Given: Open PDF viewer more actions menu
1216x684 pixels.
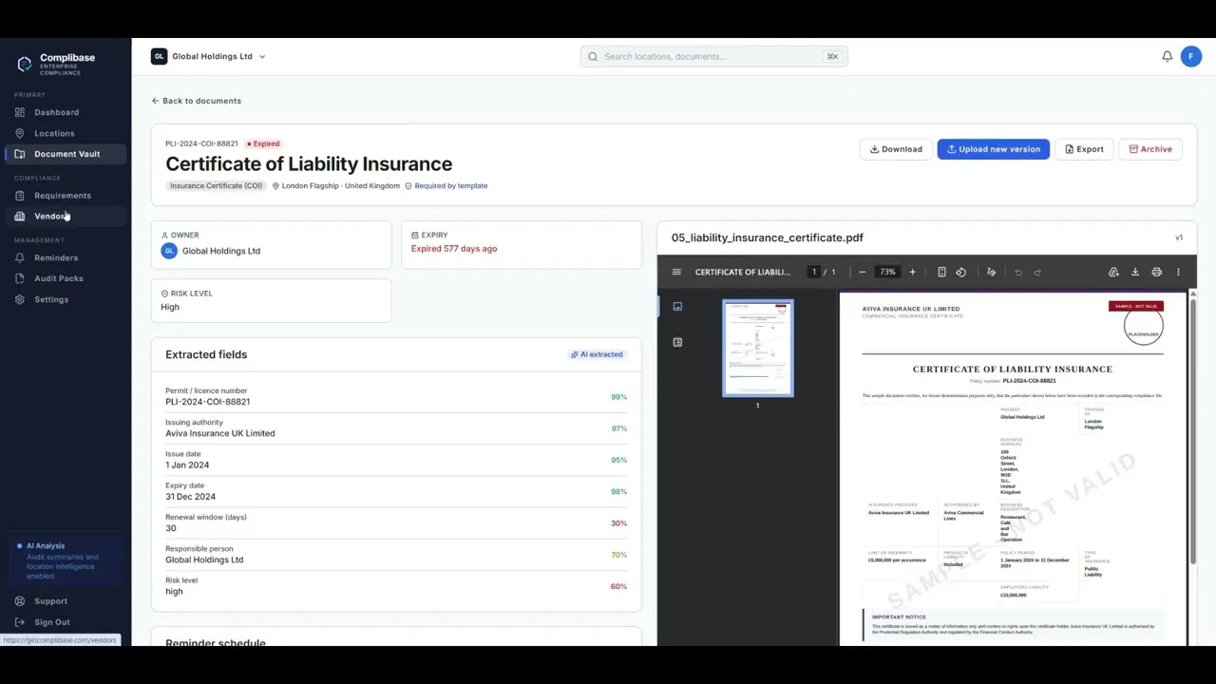Looking at the screenshot, I should pyautogui.click(x=1178, y=272).
